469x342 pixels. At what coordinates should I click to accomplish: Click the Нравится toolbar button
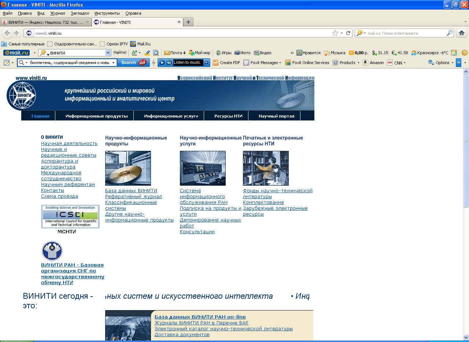[309, 53]
